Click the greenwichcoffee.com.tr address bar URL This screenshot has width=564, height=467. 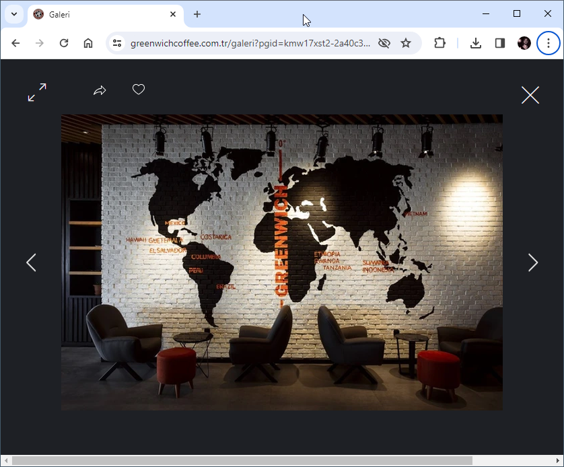[250, 43]
